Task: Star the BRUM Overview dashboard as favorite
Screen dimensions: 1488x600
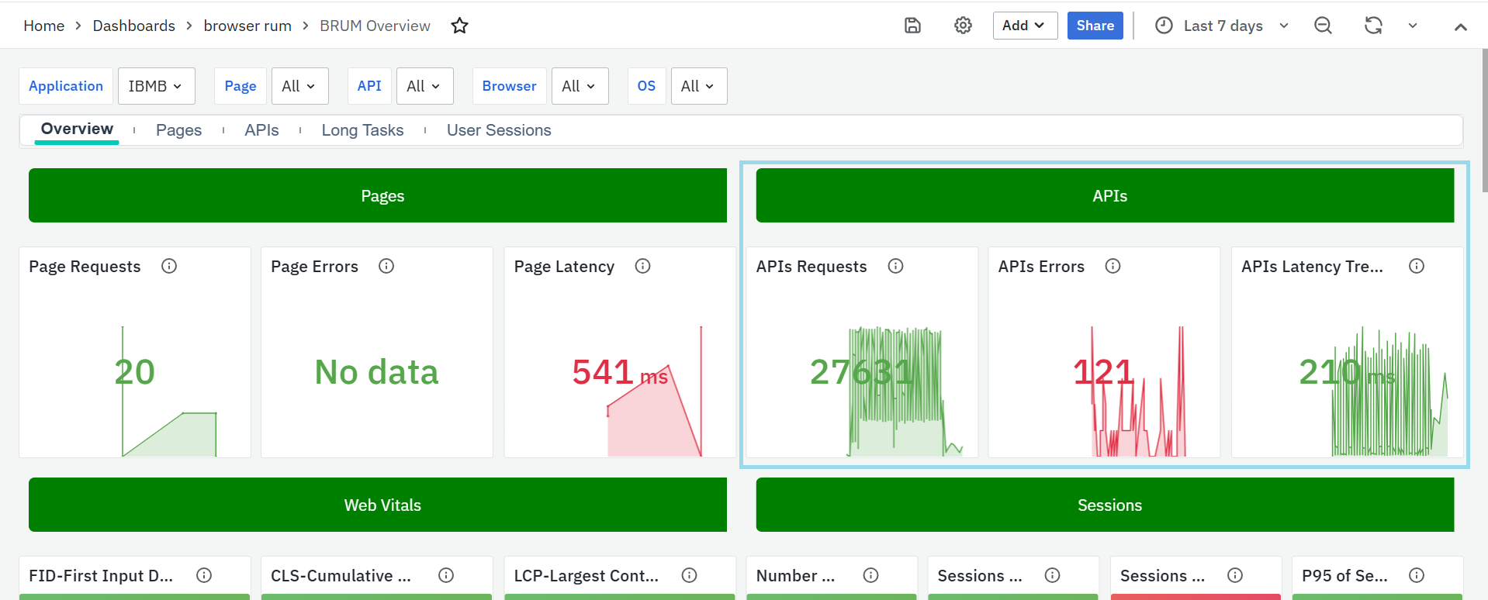Action: pos(459,26)
